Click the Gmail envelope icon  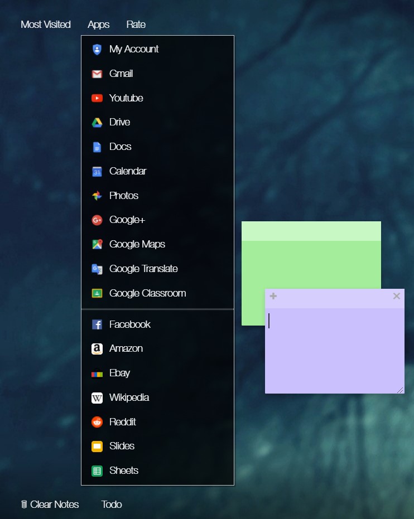[97, 74]
